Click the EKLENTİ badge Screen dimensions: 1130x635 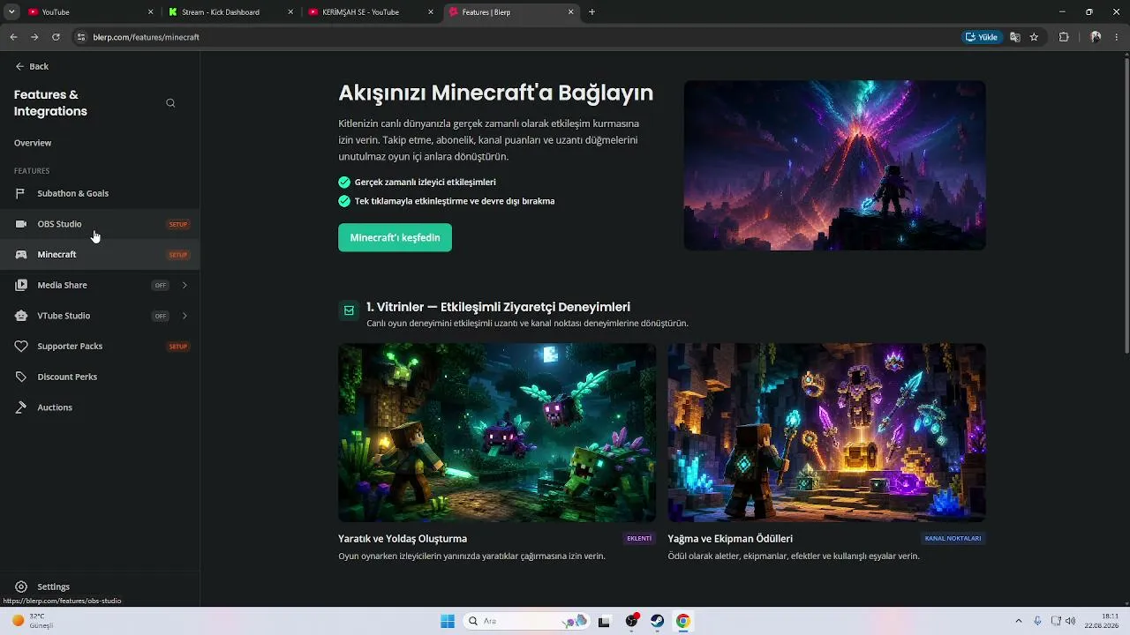[x=639, y=538]
